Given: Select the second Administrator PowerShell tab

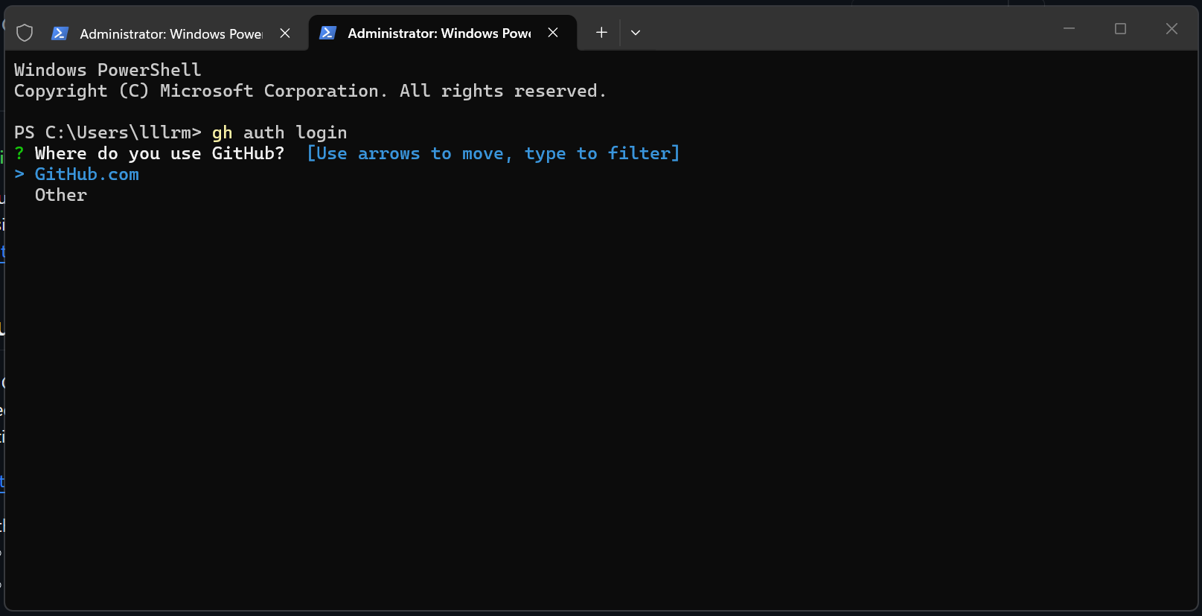Looking at the screenshot, I should pos(442,33).
